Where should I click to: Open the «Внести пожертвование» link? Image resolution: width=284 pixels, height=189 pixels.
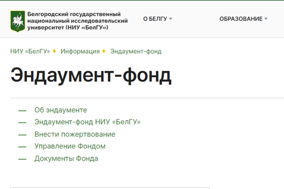point(75,134)
